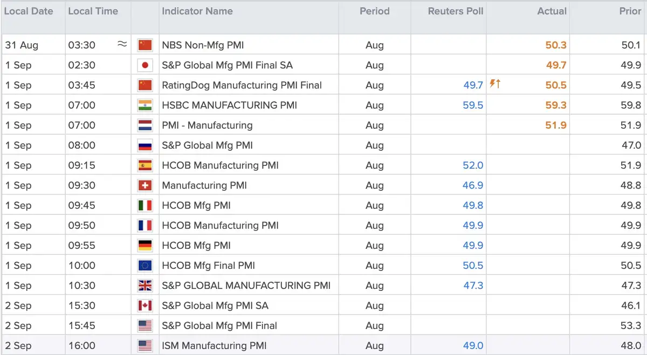
Task: Select the prior value 50.1
Action: click(631, 45)
